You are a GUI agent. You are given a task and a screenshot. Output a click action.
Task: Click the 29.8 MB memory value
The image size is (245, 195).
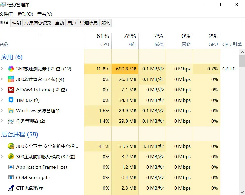(x=127, y=121)
